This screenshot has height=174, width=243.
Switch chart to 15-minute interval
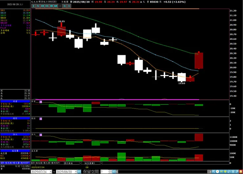point(47,6)
